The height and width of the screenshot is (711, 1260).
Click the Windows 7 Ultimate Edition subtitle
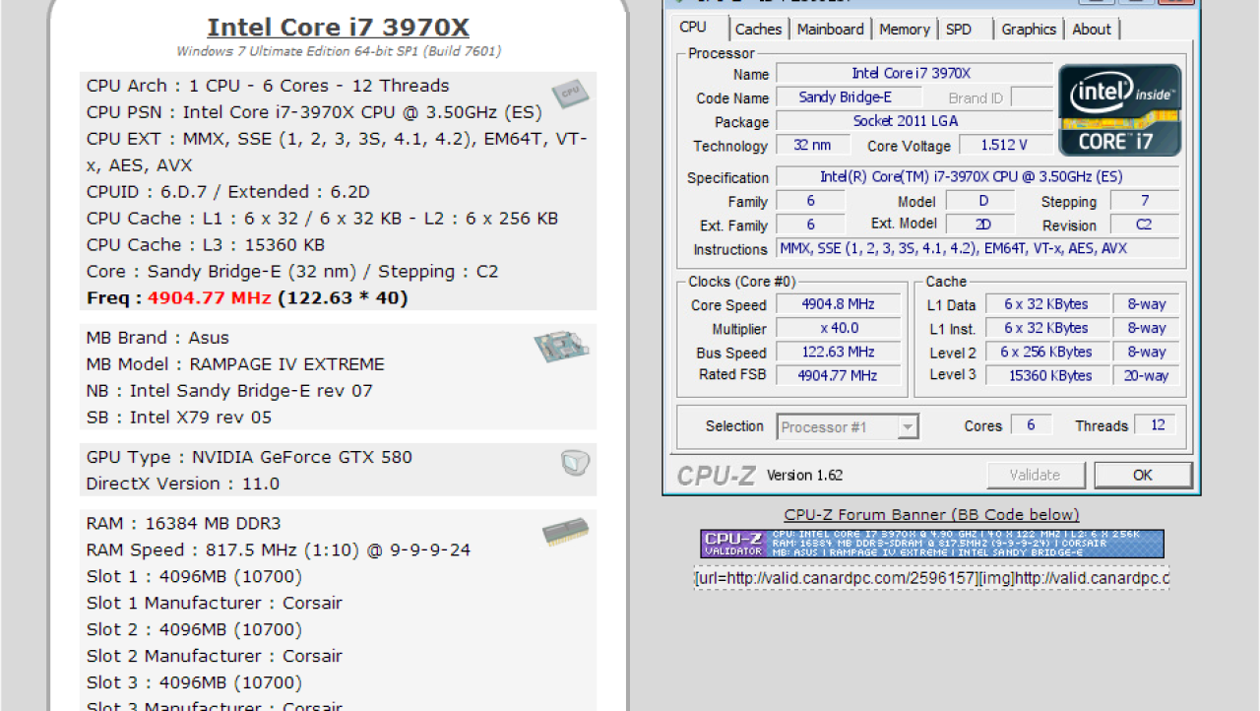coord(339,51)
